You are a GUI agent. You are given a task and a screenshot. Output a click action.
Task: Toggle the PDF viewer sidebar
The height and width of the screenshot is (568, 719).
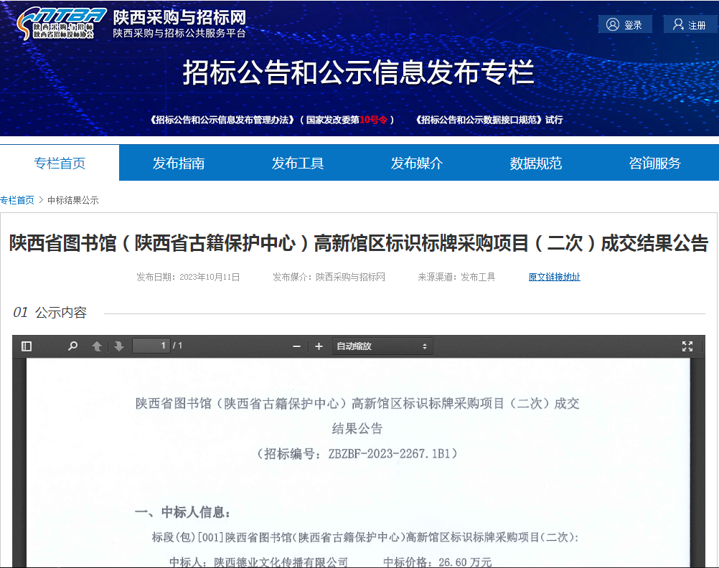(27, 346)
